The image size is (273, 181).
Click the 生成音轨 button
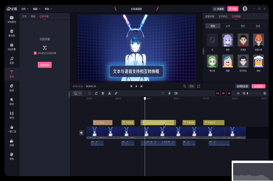258,86
